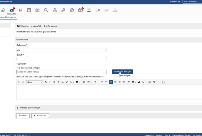
Task: Insert a table in the editor
Action: point(133,82)
